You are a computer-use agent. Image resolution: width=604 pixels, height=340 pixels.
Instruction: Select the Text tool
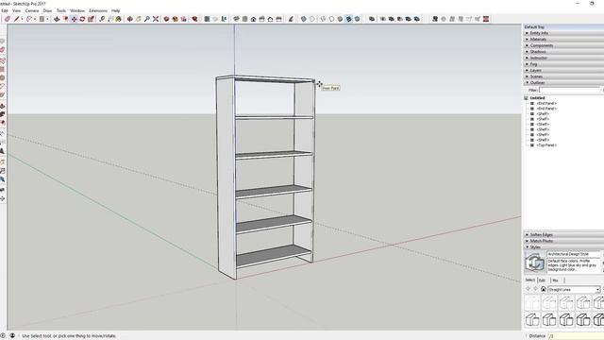click(x=110, y=19)
